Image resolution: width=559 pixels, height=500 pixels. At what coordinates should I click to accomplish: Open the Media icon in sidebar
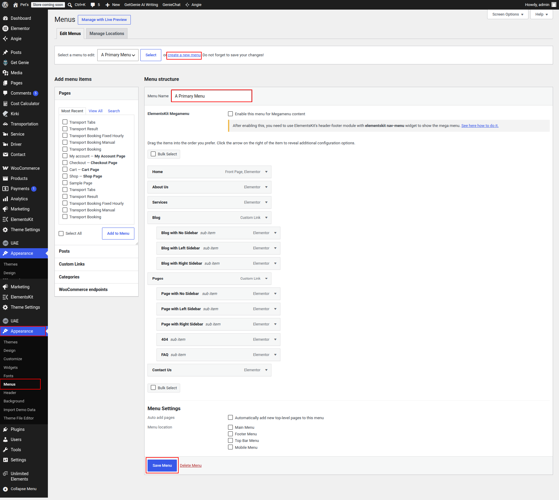5,73
